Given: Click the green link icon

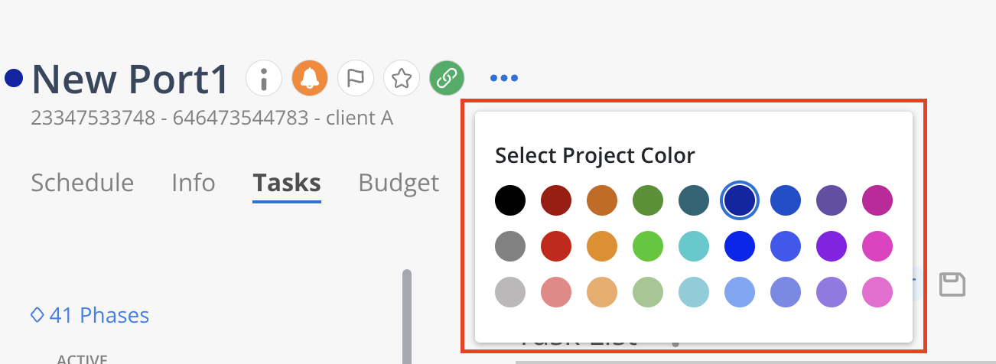Looking at the screenshot, I should point(448,78).
